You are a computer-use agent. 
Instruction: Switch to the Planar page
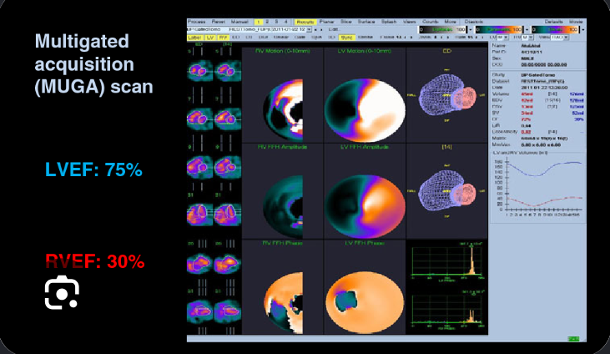327,22
